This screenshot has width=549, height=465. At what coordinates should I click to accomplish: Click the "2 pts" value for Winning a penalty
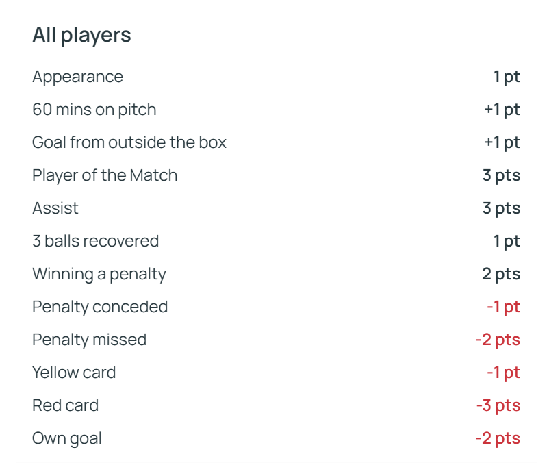pyautogui.click(x=501, y=274)
